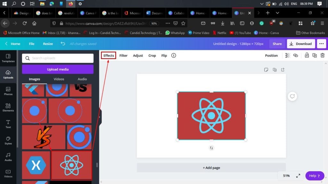Add notes to the page

click(x=266, y=70)
